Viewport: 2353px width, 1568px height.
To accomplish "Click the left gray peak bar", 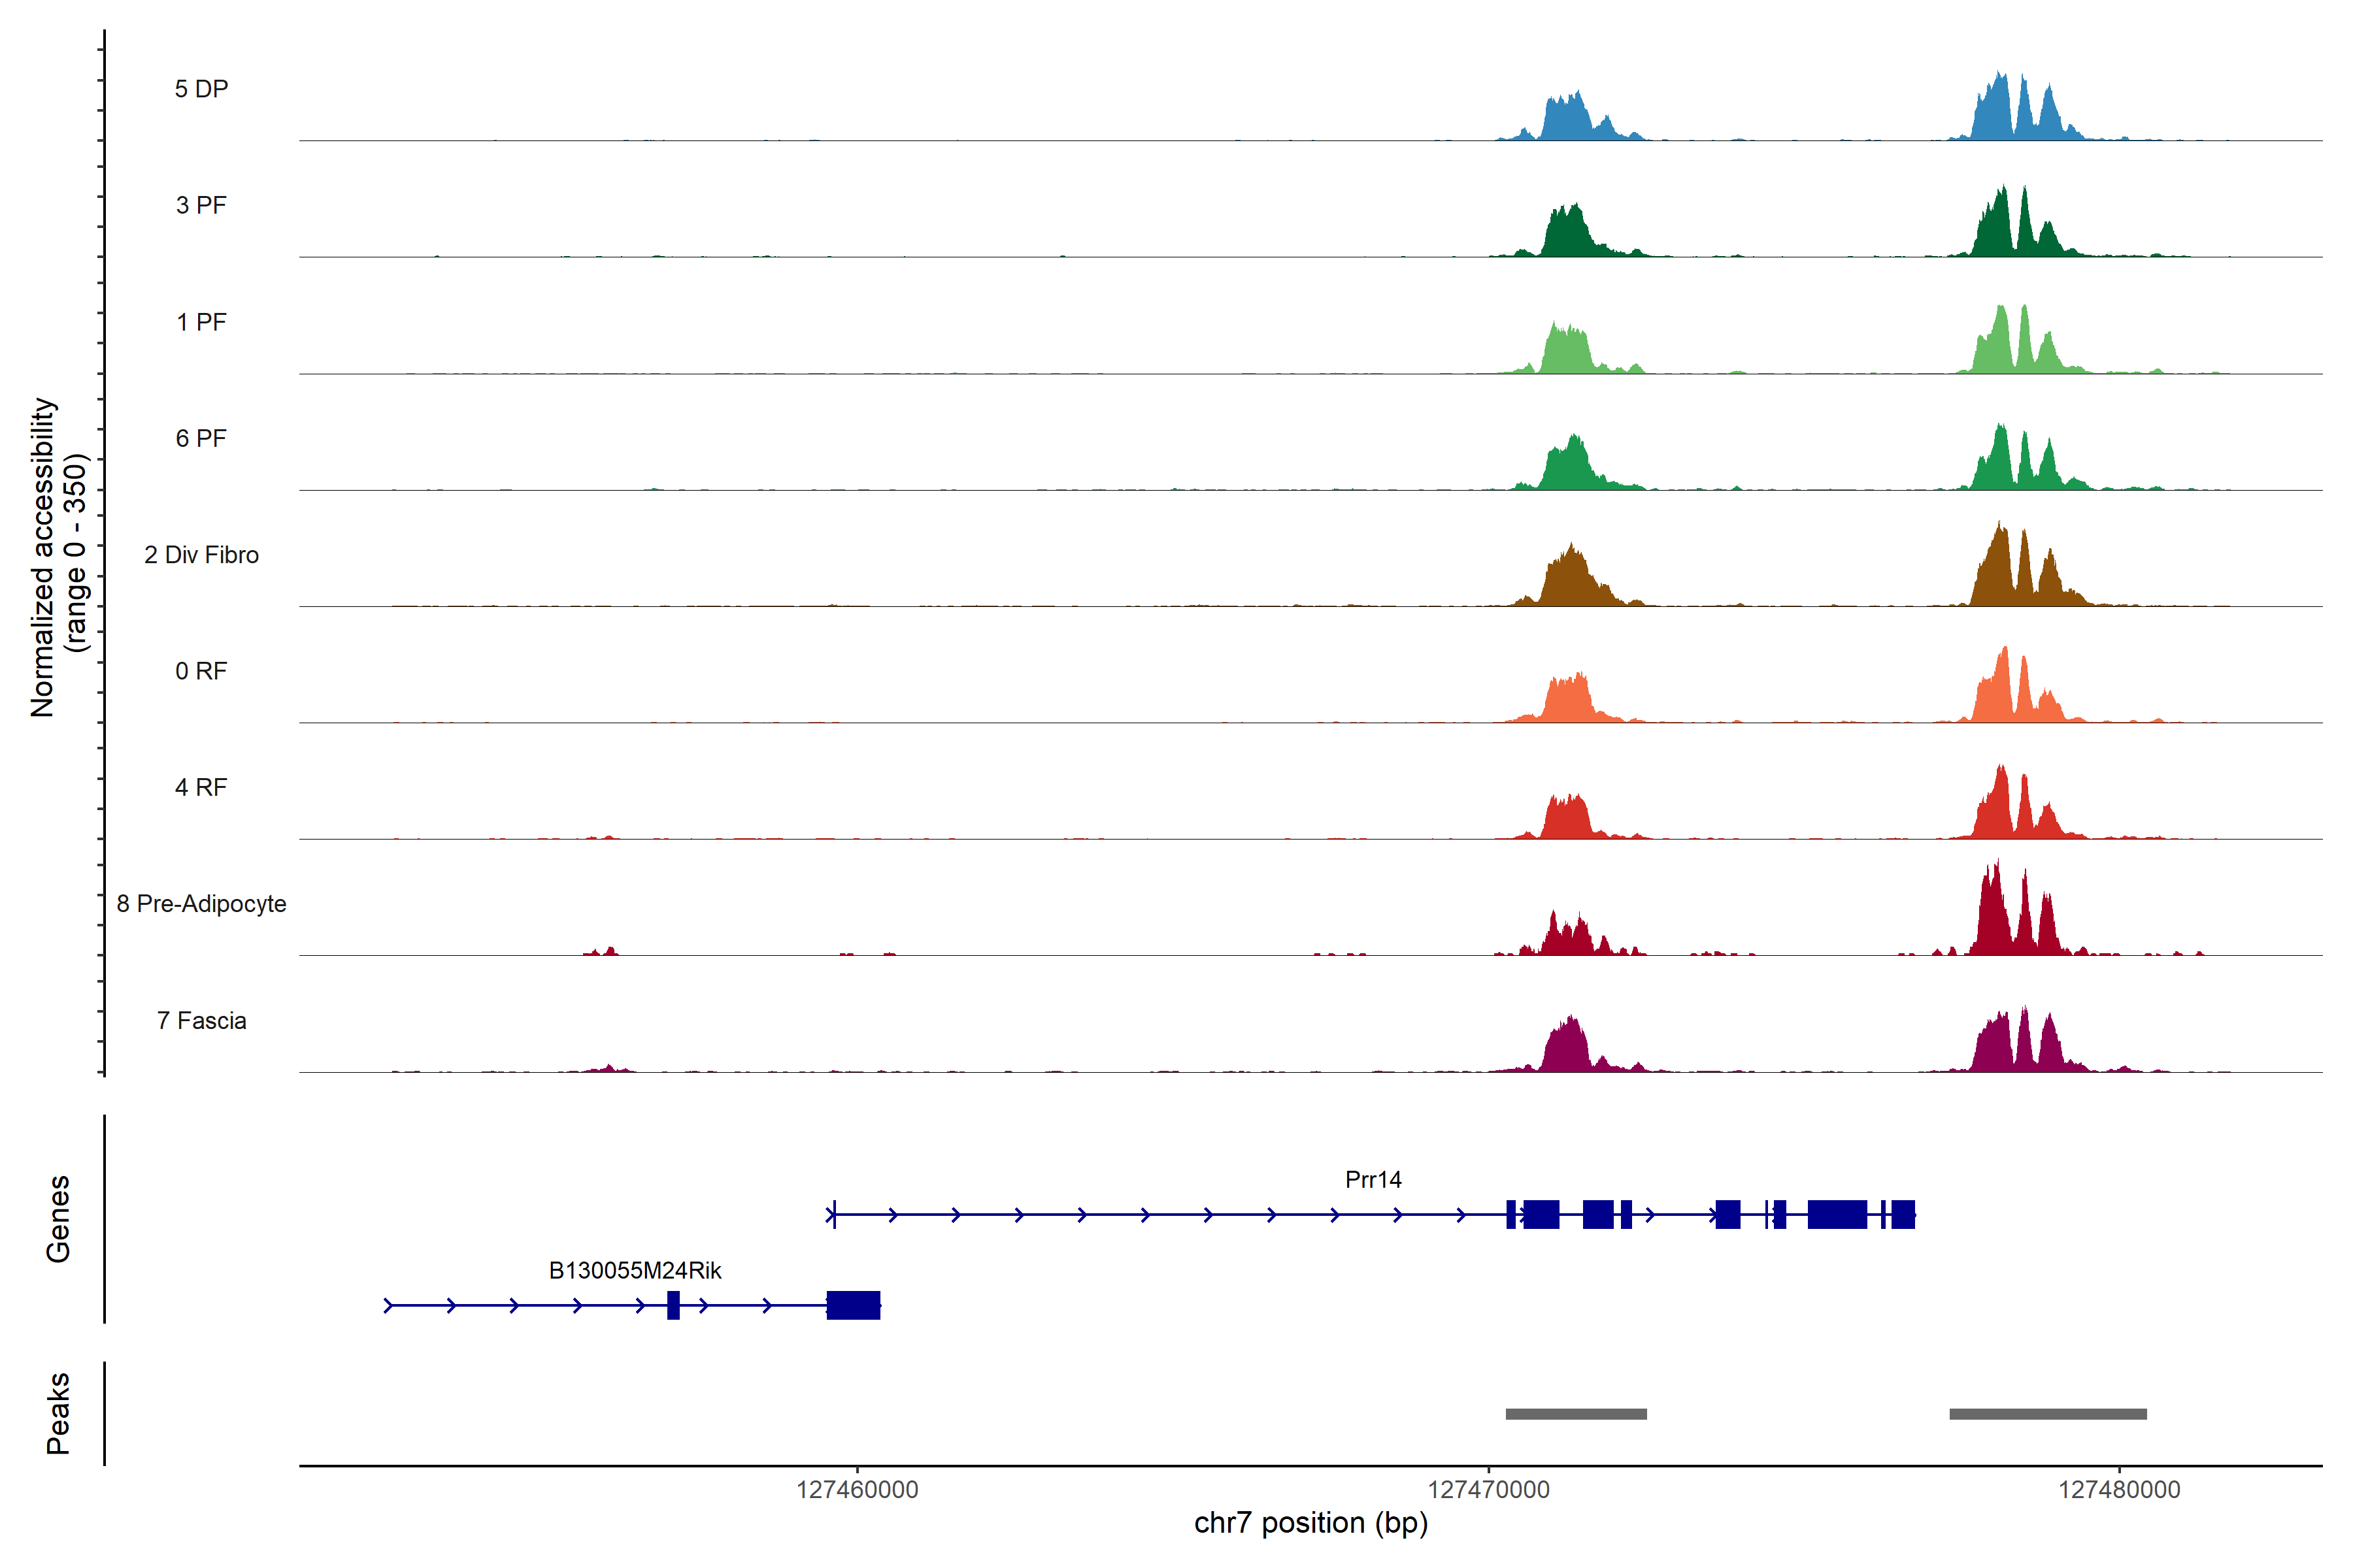I will [1576, 1414].
